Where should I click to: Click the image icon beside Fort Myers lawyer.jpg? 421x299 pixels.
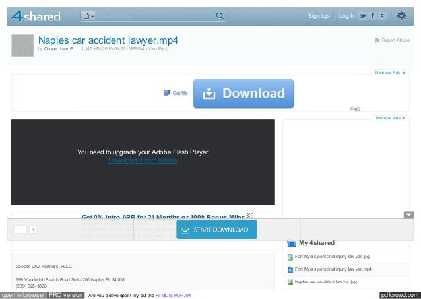[x=290, y=257]
